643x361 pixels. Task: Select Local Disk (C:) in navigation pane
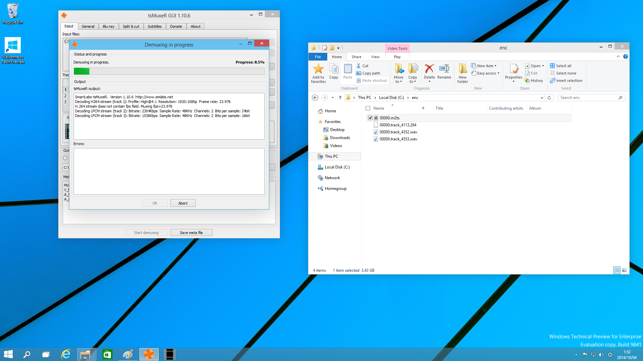[337, 167]
